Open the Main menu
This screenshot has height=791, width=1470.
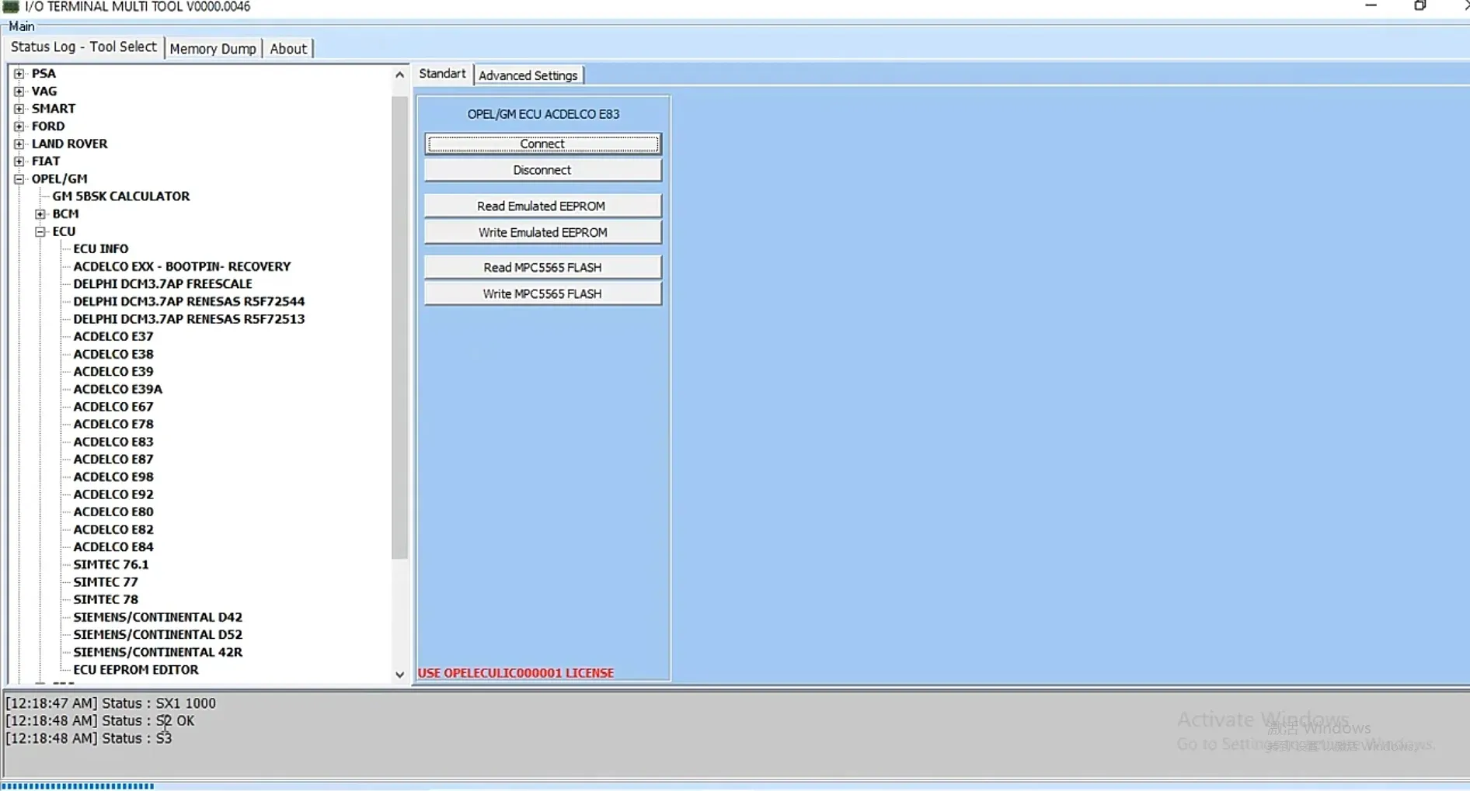point(22,26)
